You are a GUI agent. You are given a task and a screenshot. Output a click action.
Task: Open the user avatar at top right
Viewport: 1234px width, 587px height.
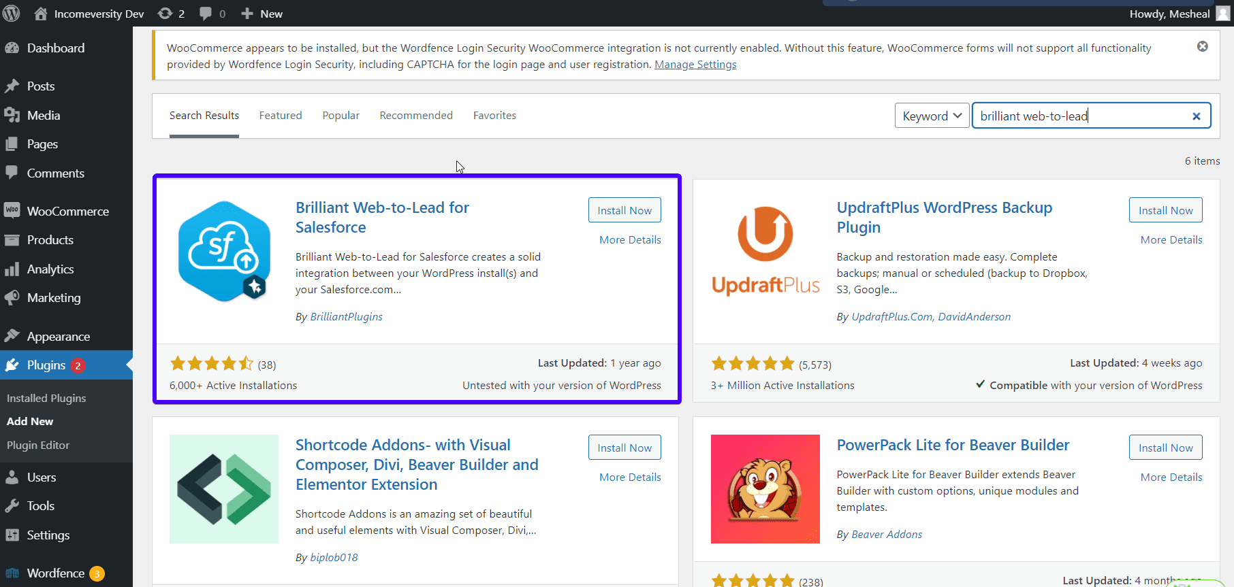pos(1223,14)
